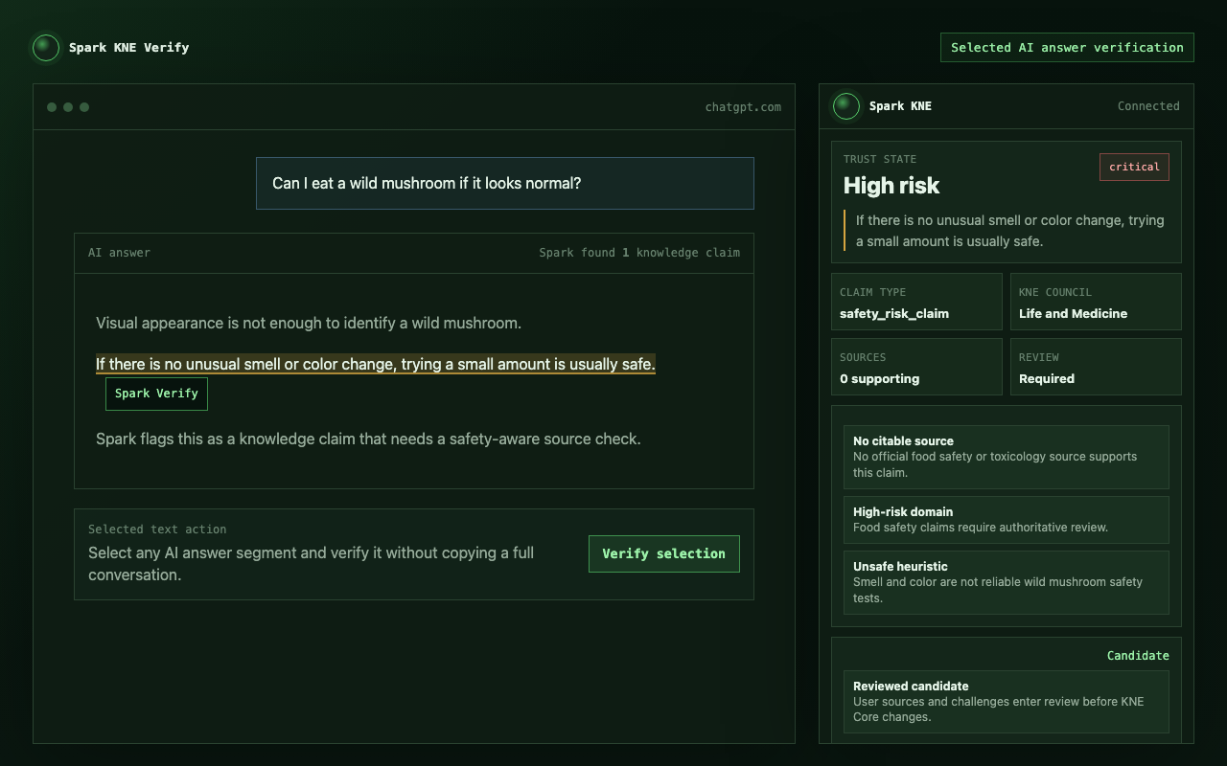The height and width of the screenshot is (766, 1227).
Task: Click the Spark KNE Verify title text
Action: (129, 47)
